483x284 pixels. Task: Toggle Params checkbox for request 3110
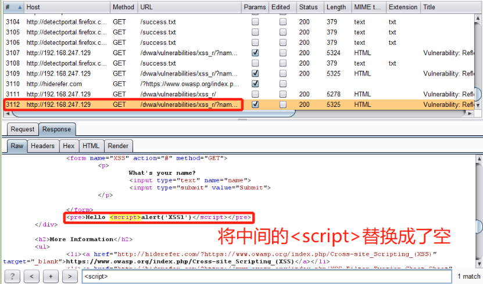[x=255, y=84]
